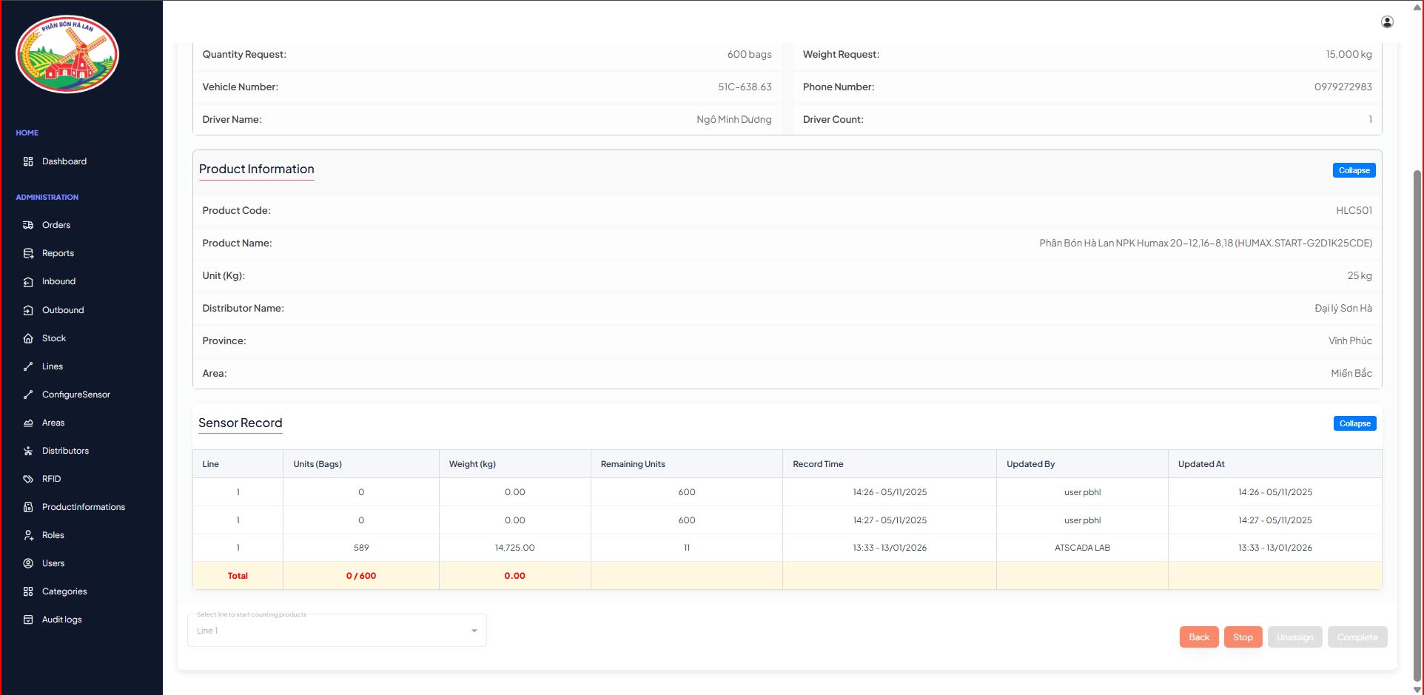1424x695 pixels.
Task: Click the RFID tag icon
Action: click(x=28, y=479)
